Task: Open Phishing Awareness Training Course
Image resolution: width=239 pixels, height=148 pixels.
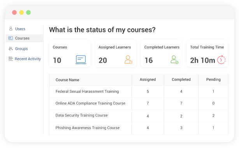Action: point(88,128)
